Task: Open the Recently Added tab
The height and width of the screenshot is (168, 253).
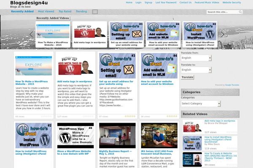Action: tap(22, 11)
